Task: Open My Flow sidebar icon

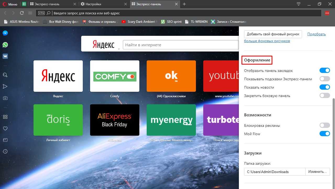Action: [5, 87]
